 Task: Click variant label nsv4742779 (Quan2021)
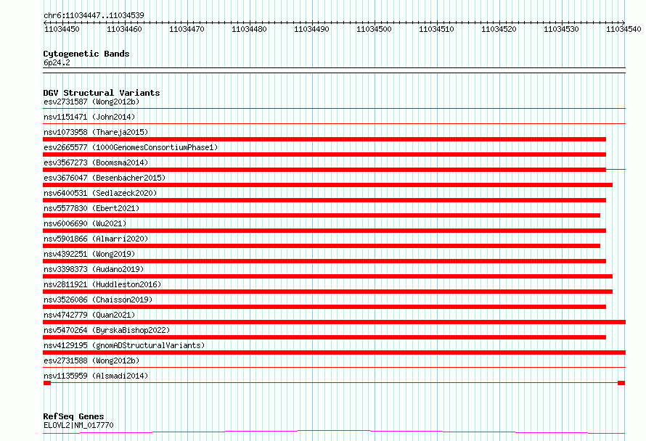point(89,315)
